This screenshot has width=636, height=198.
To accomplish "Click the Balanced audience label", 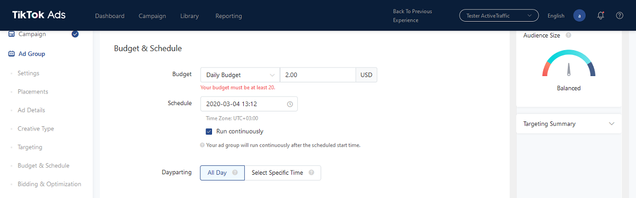I will [x=569, y=88].
